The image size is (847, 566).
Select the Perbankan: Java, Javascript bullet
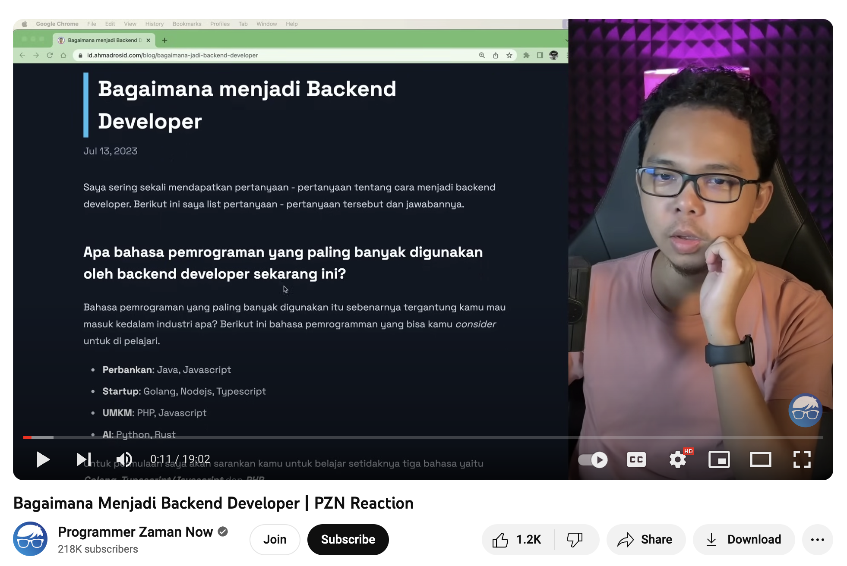click(x=167, y=370)
